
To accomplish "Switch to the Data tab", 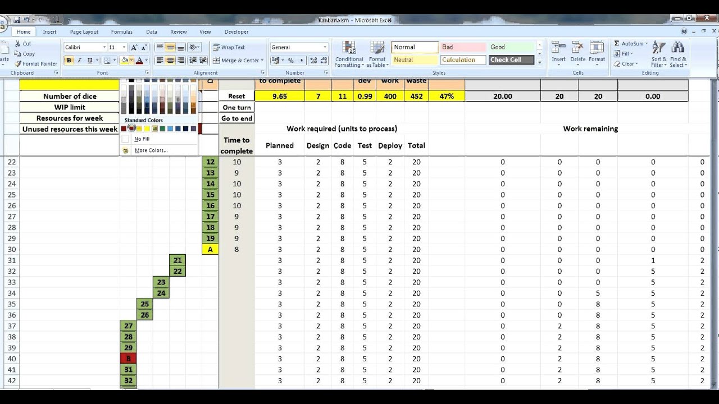I will pos(152,32).
